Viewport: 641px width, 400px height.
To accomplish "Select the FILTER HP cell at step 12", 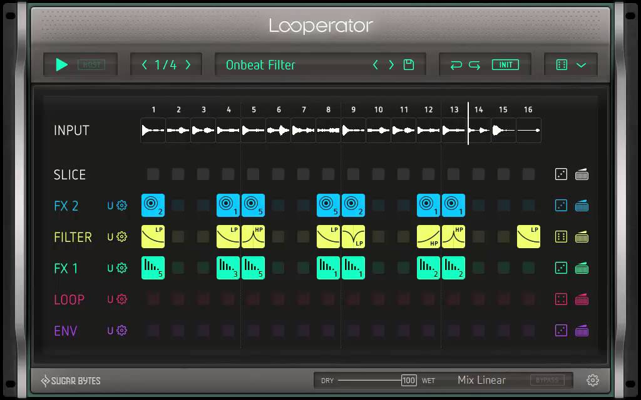I will (x=428, y=237).
